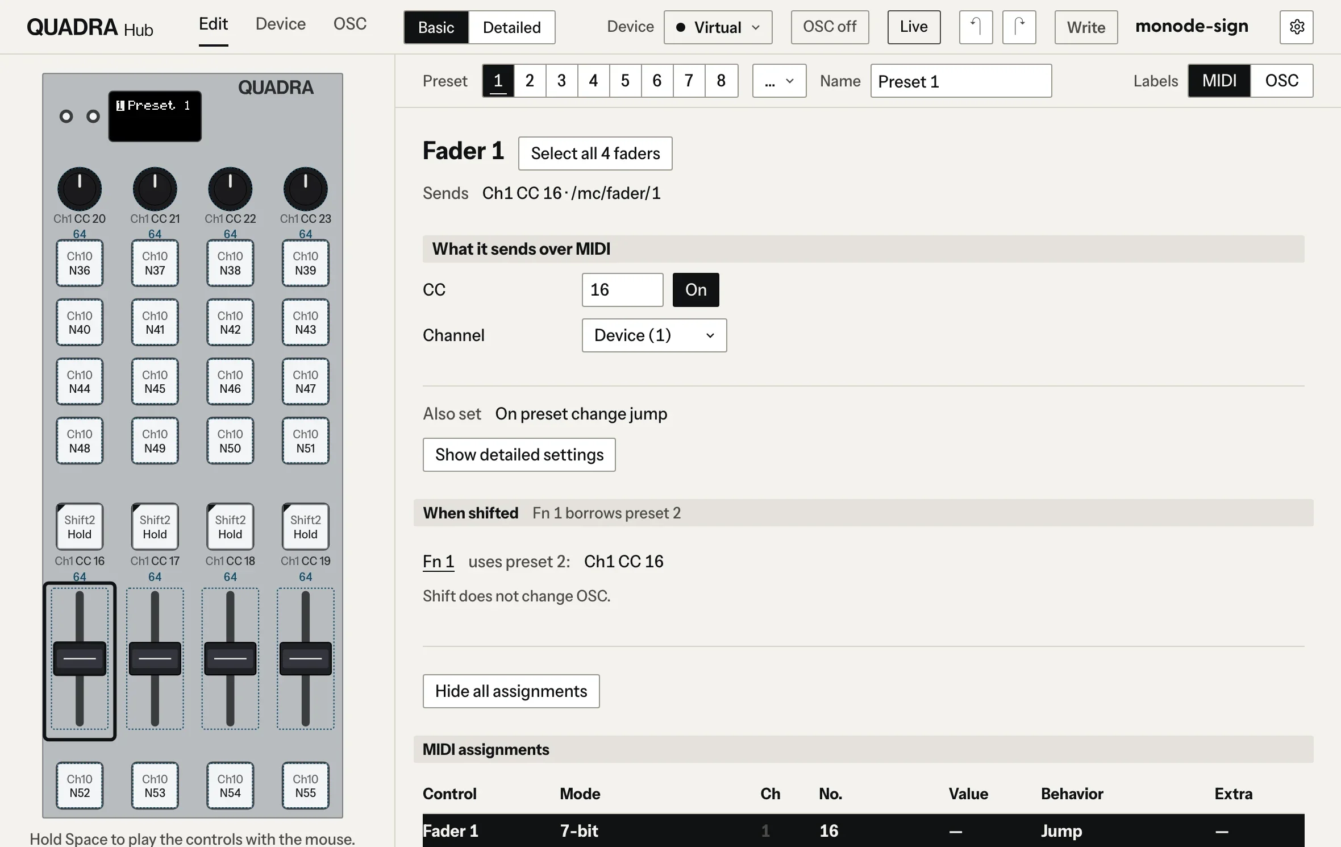Screen dimensions: 1341x847
Task: Select the Shift2 Hold button above CC 19
Action: click(306, 526)
